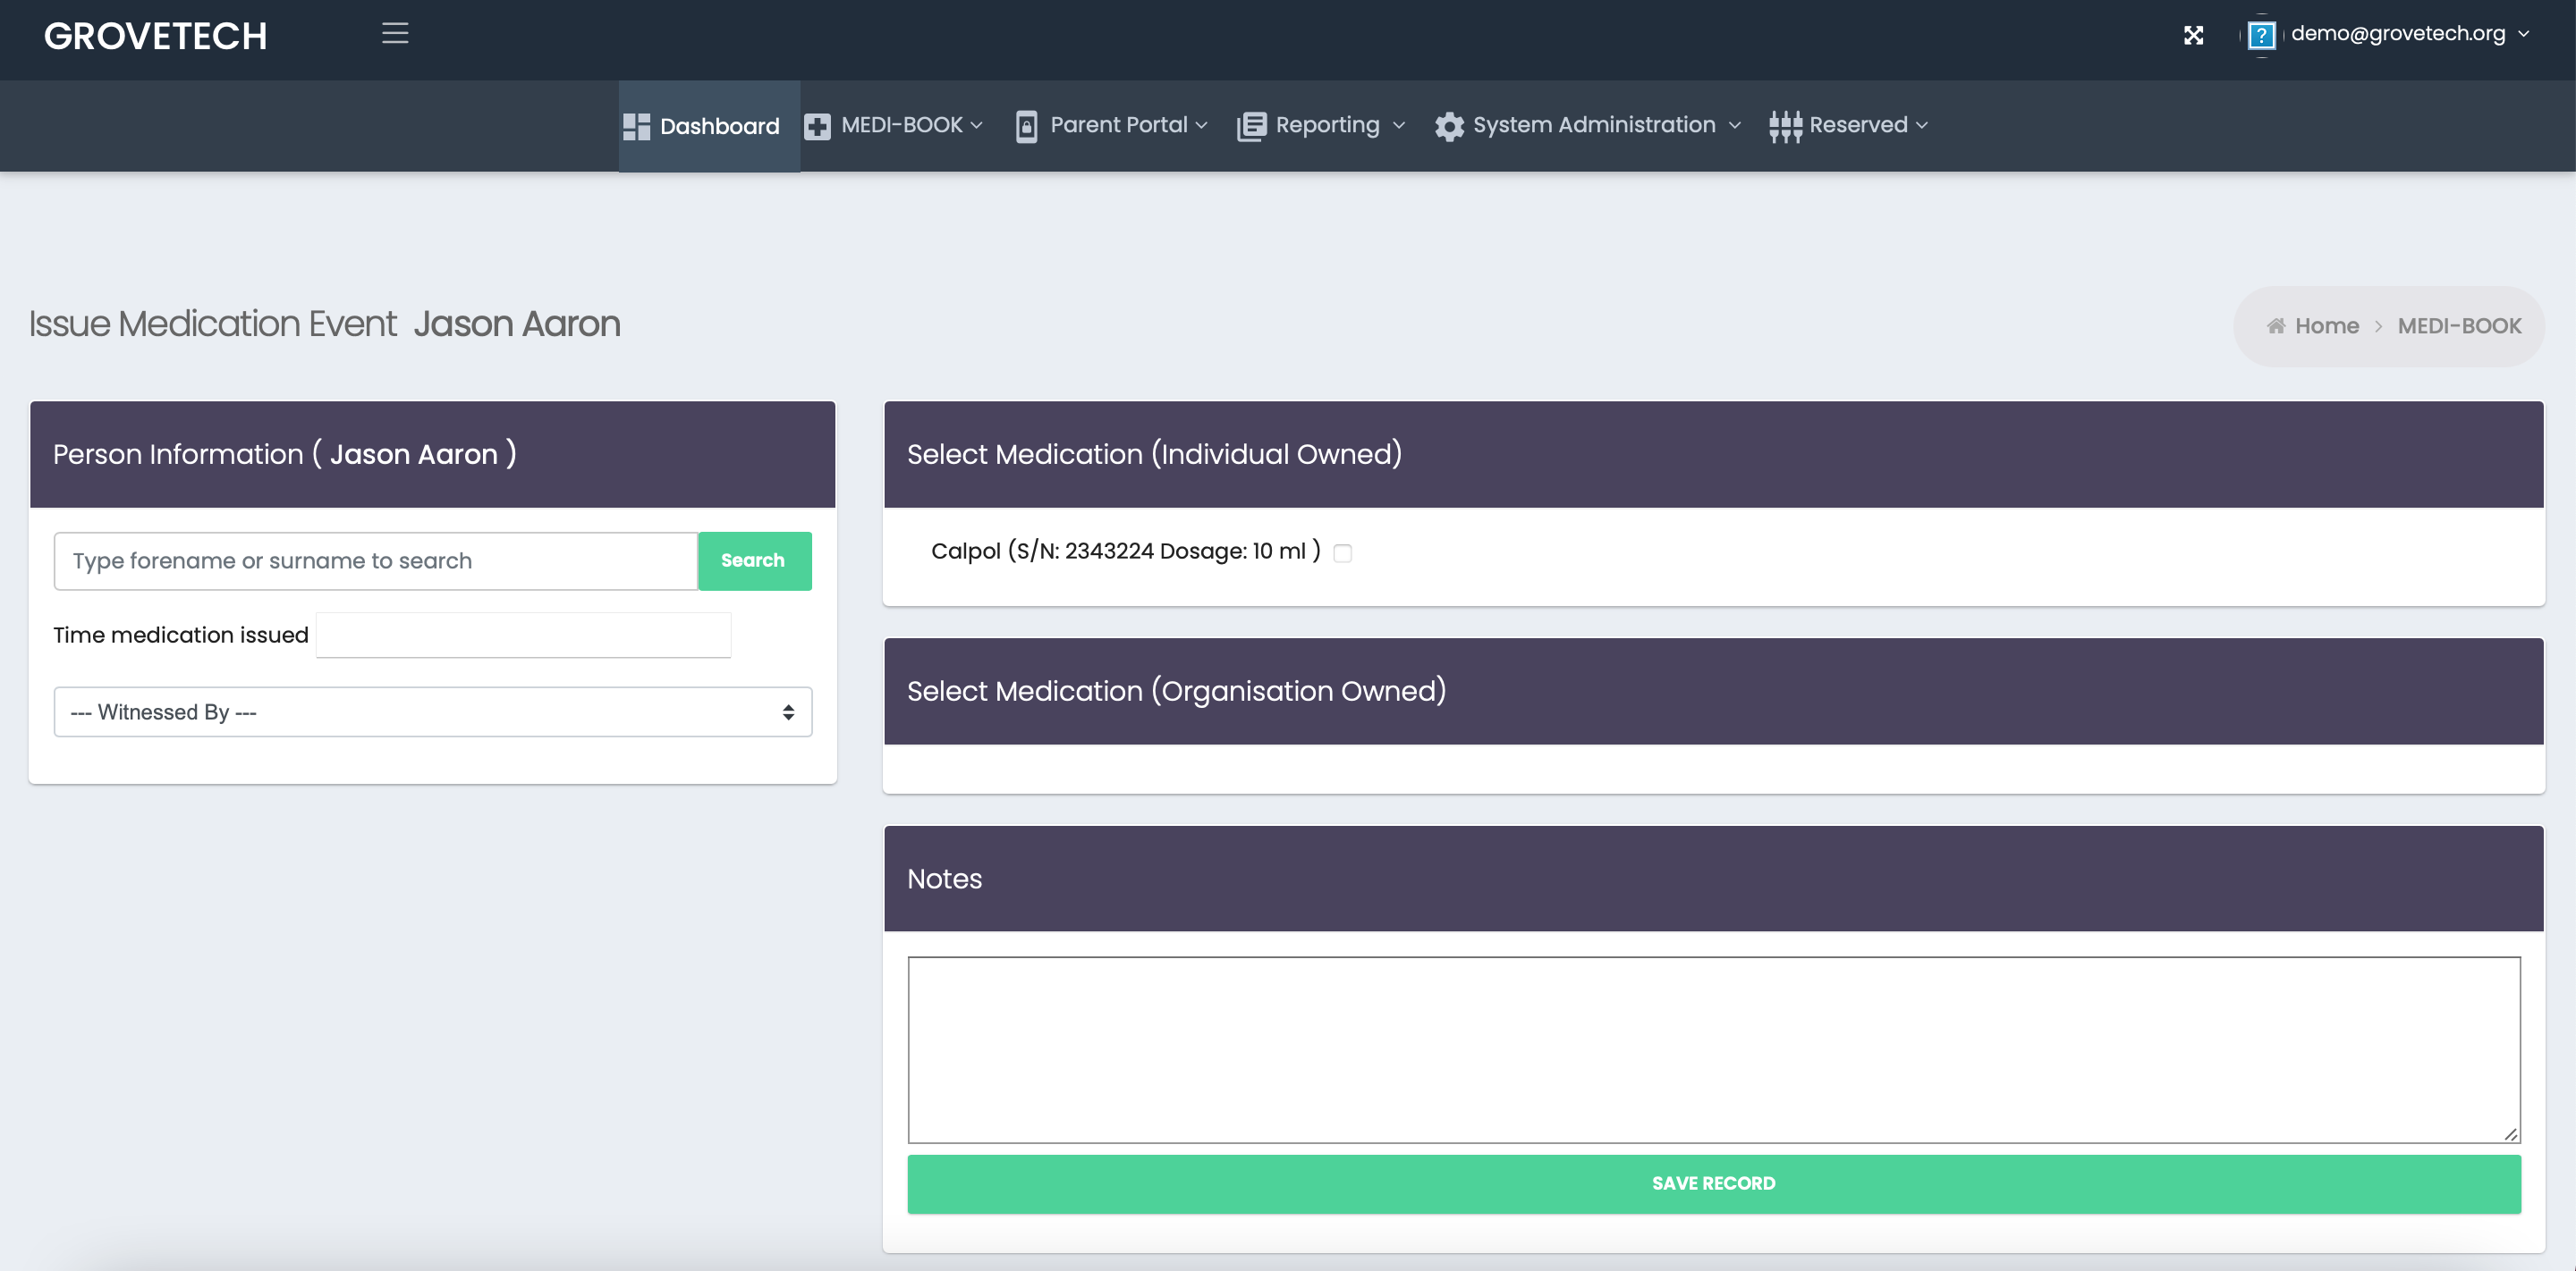This screenshot has height=1271, width=2576.
Task: Click the MEDI-BOOK breadcrumb link
Action: point(2459,325)
